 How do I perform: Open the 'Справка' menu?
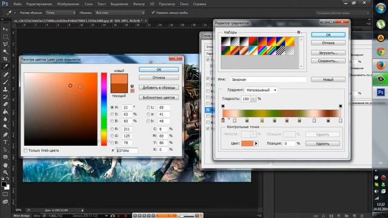[x=199, y=4]
